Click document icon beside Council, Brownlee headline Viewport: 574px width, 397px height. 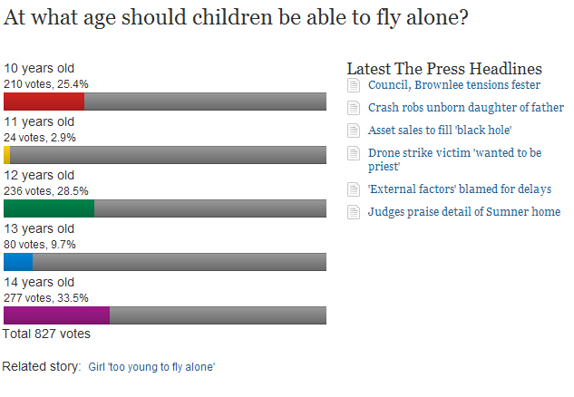pos(354,86)
